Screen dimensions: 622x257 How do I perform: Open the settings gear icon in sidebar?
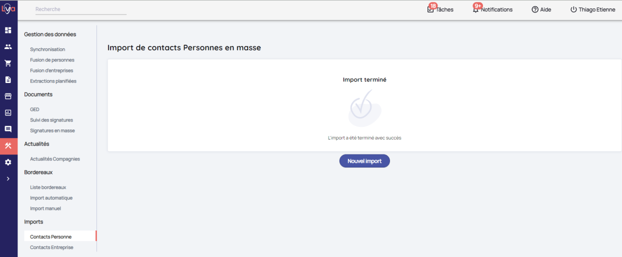[x=8, y=162]
